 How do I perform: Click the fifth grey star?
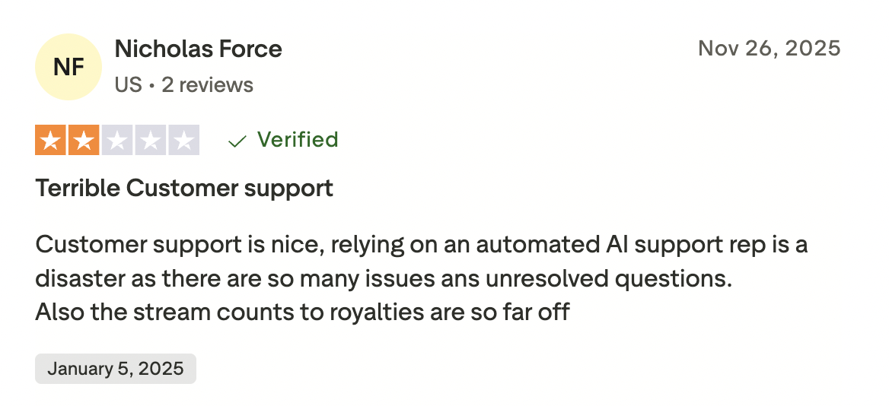click(x=183, y=141)
